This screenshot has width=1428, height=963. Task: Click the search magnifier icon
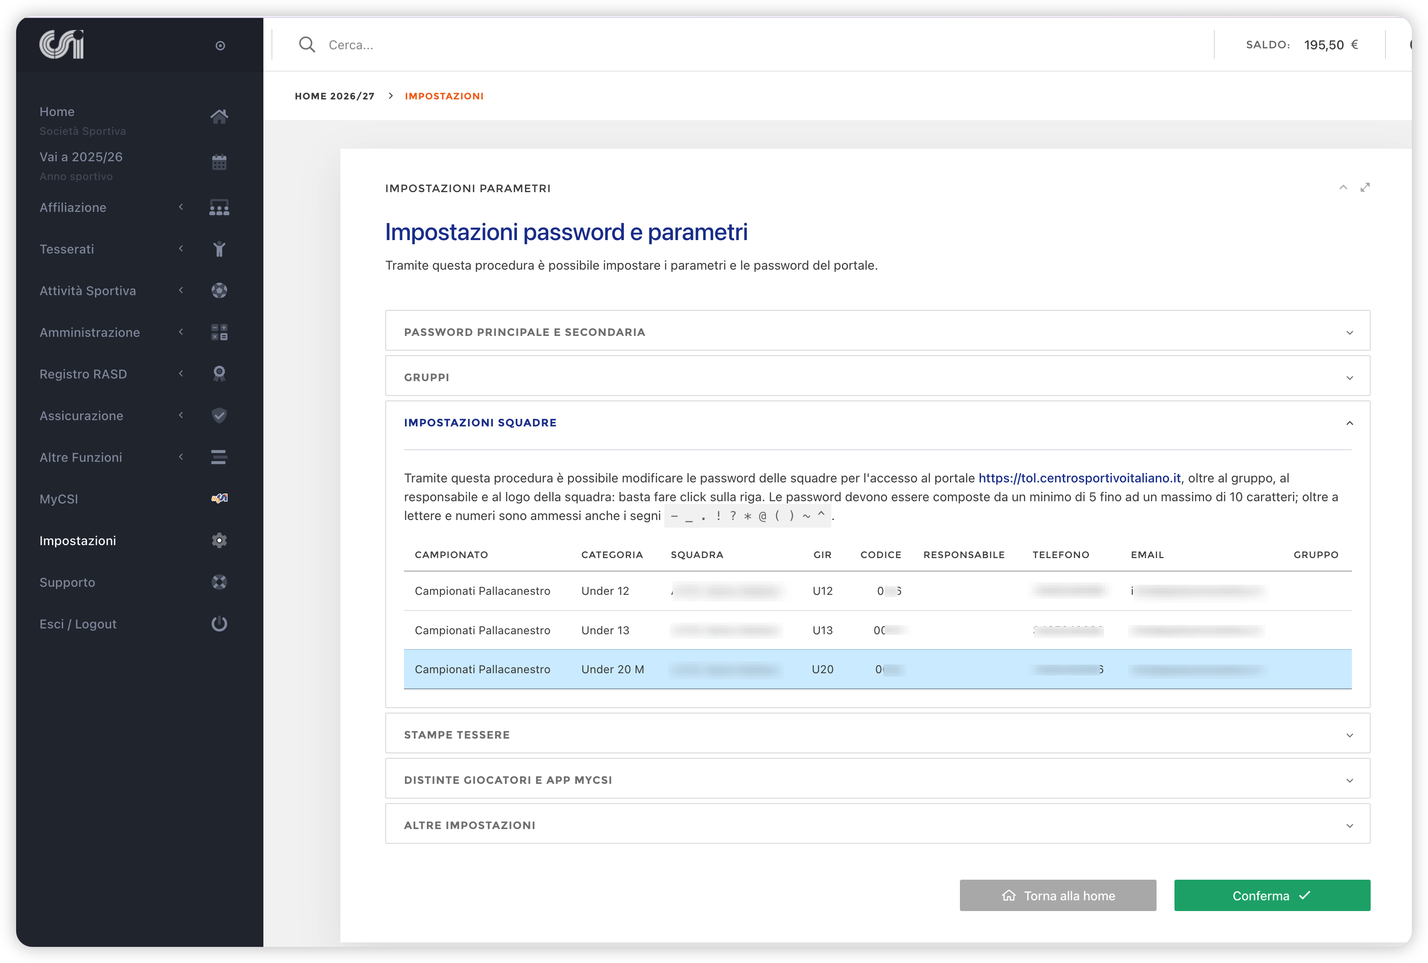(x=307, y=44)
